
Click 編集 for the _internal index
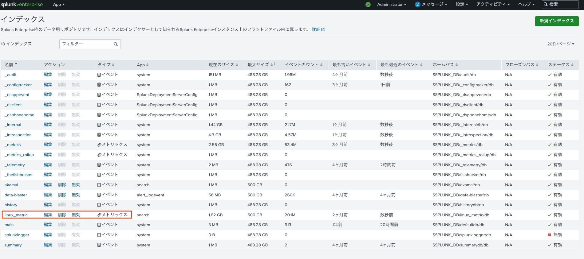click(48, 125)
